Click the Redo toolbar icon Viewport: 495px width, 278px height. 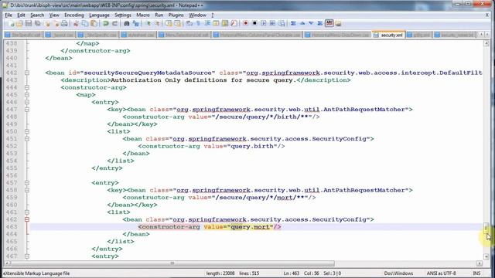pos(115,23)
